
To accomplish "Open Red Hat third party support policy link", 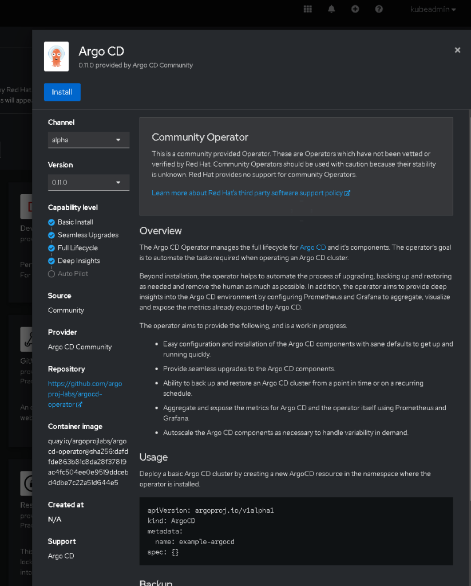I will click(247, 193).
